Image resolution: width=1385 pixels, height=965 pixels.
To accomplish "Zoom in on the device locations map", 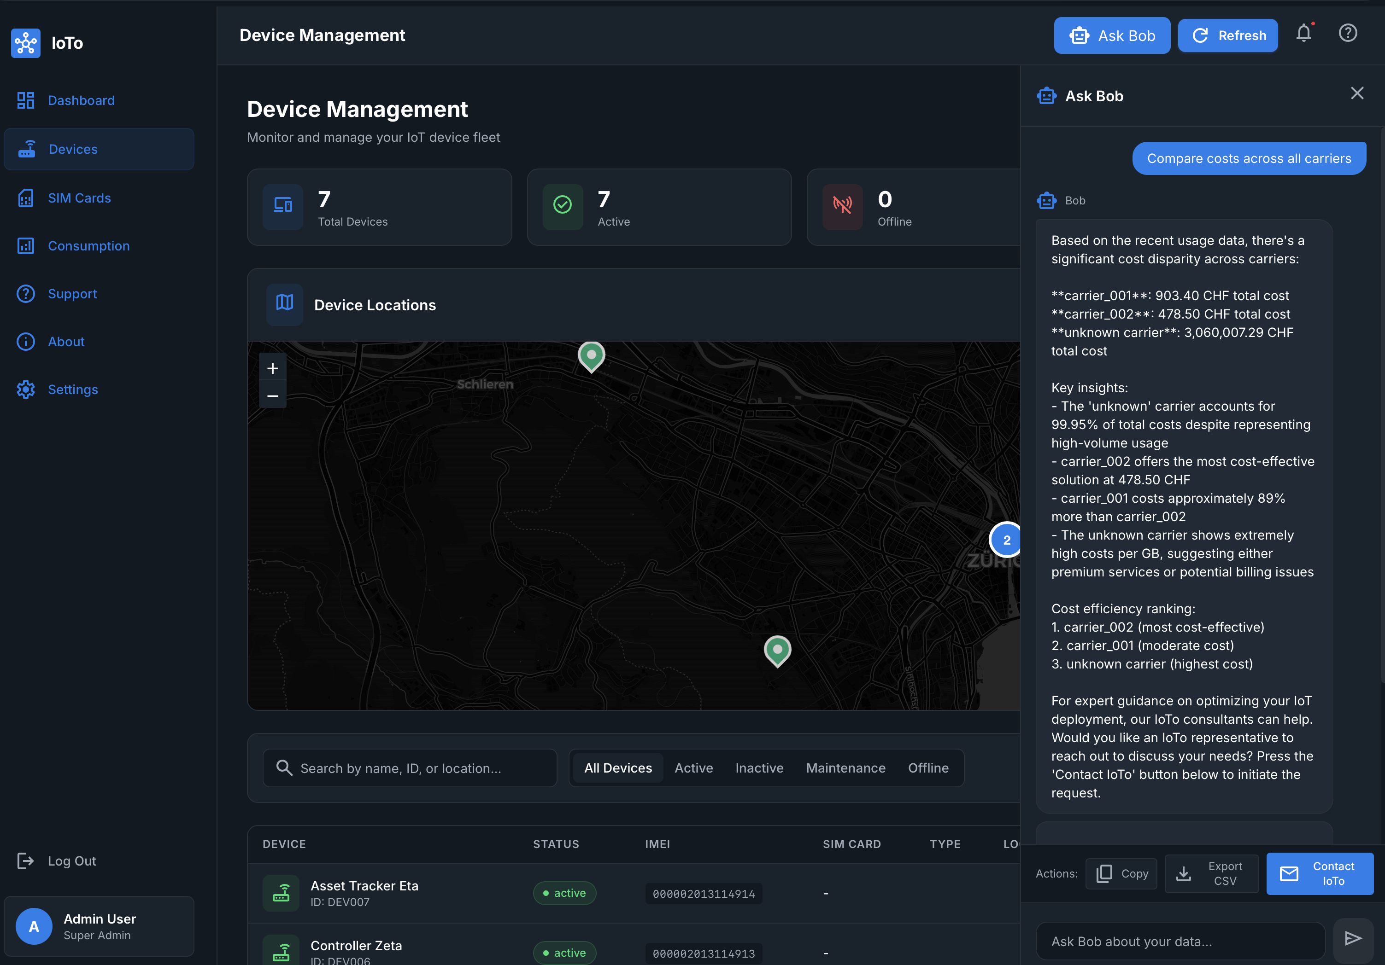I will [273, 368].
